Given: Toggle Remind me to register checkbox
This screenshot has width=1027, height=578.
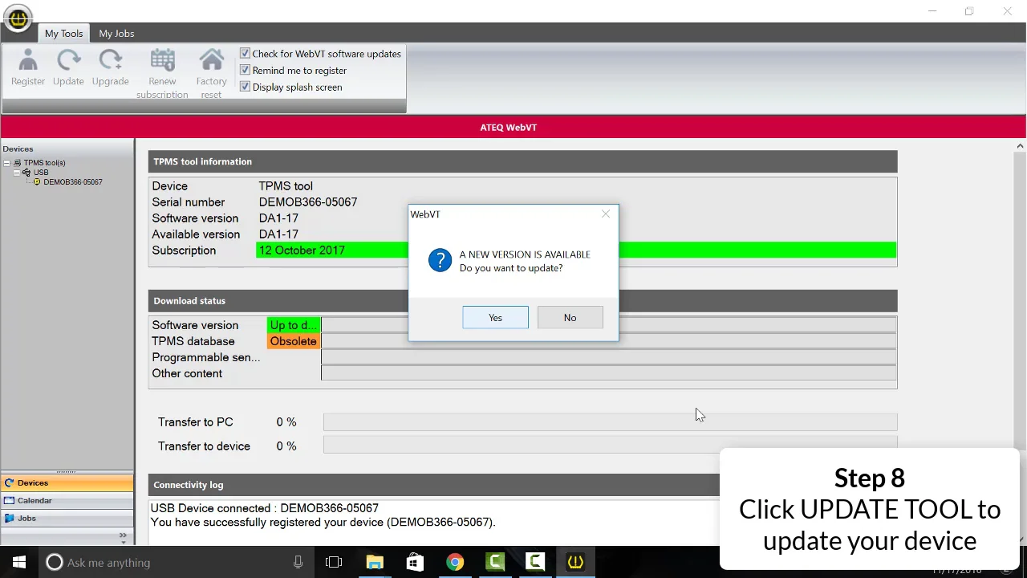Looking at the screenshot, I should coord(246,71).
